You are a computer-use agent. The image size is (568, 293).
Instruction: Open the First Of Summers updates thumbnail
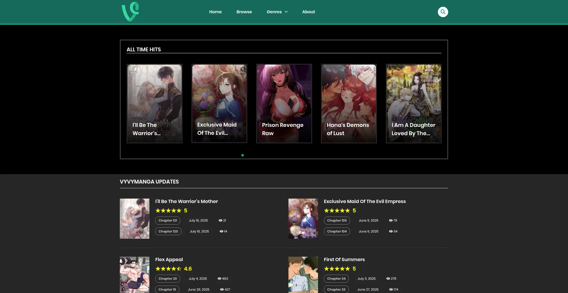pyautogui.click(x=303, y=274)
